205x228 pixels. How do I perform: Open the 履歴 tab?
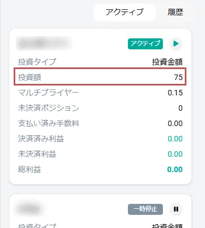coord(175,12)
